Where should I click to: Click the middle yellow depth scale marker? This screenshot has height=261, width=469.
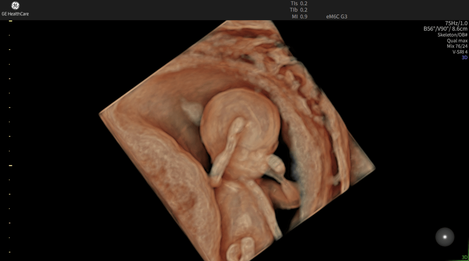[x=10, y=165]
